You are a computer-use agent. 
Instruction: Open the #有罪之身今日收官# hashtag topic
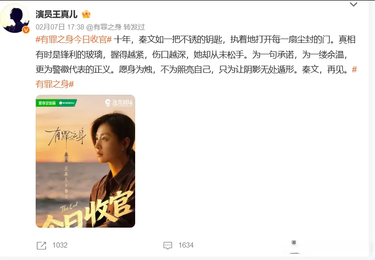point(74,40)
